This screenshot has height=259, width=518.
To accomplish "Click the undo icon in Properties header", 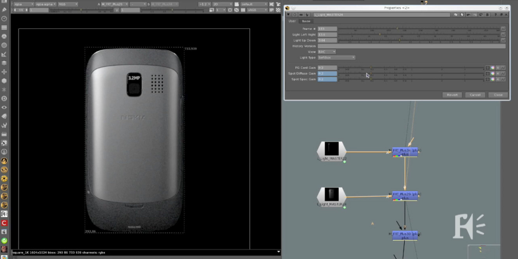I will pyautogui.click(x=468, y=15).
